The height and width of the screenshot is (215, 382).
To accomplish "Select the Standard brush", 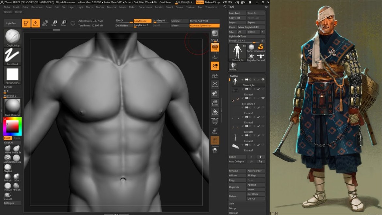I will 8,159.
